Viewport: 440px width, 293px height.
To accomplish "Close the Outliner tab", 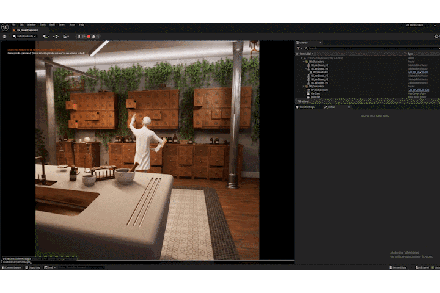I will [320, 43].
